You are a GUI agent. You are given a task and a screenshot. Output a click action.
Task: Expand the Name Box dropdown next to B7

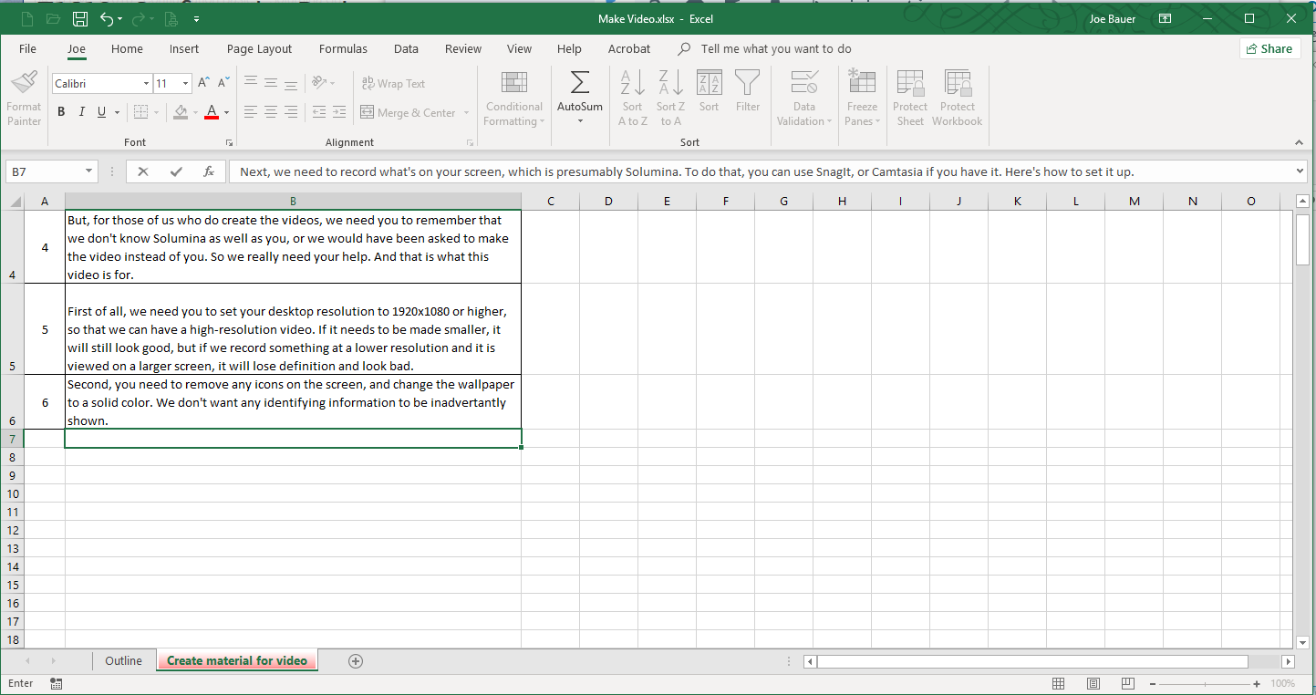coord(88,171)
